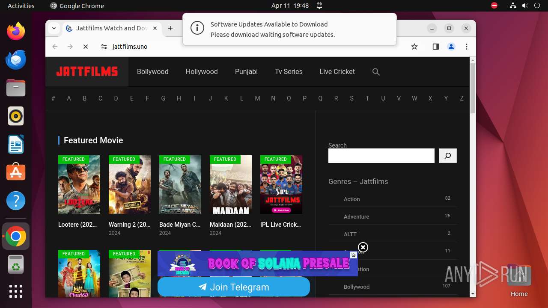Click inside the sidebar Search field
This screenshot has width=548, height=308.
click(x=381, y=156)
